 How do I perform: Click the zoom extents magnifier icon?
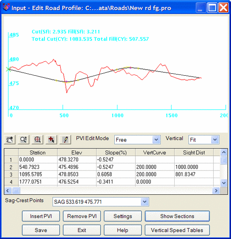tap(37, 139)
